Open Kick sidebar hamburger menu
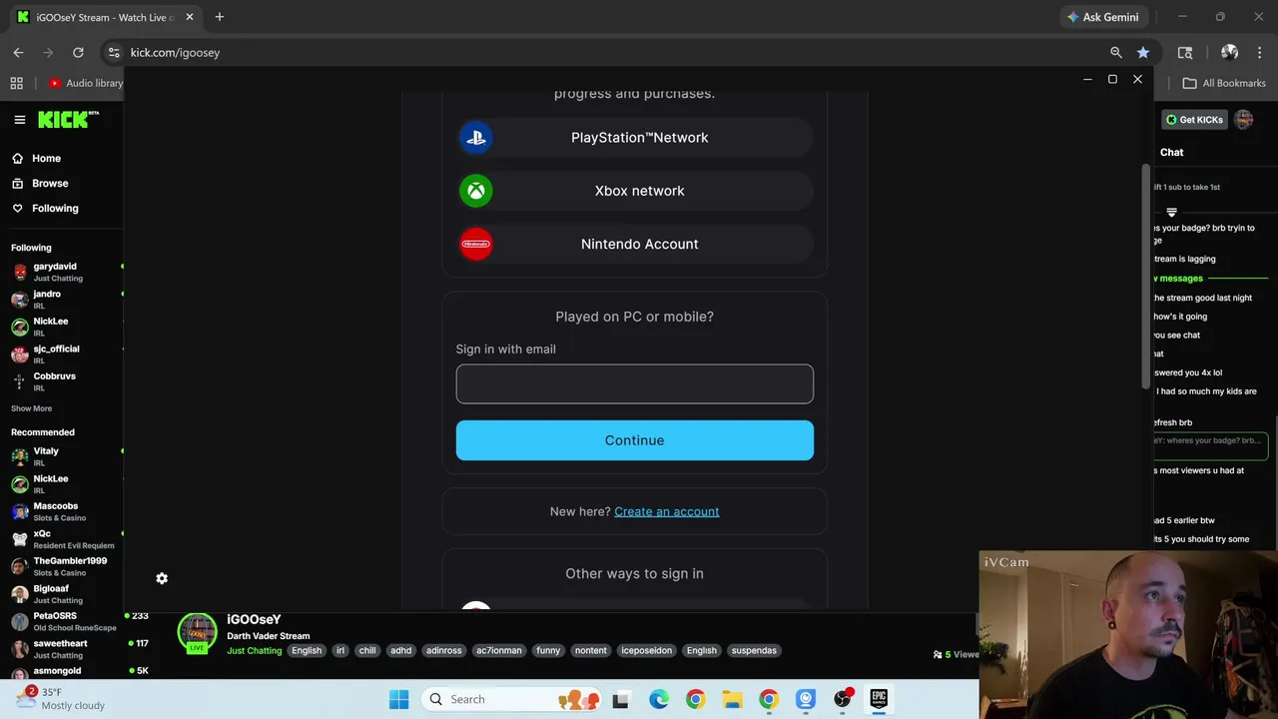 19,120
